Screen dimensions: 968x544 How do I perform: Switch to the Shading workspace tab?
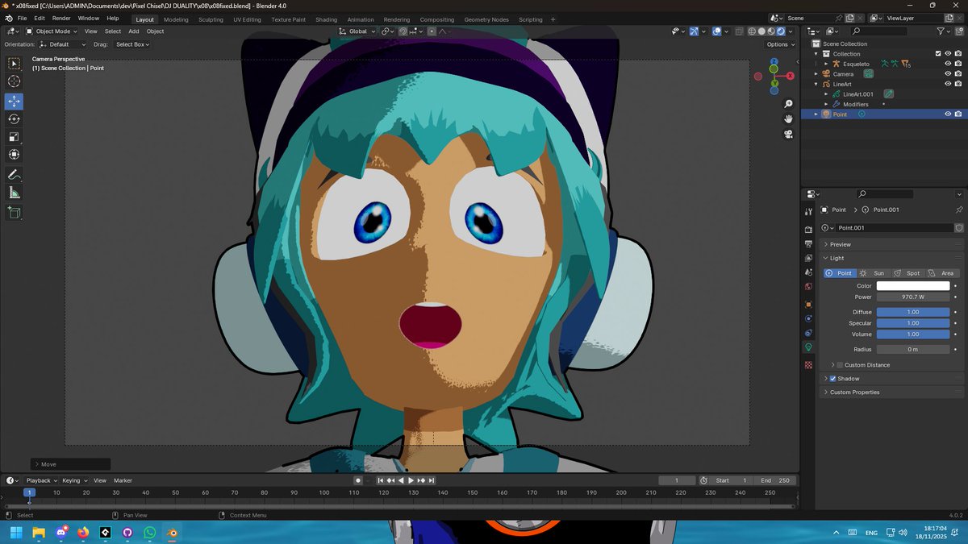click(x=326, y=19)
